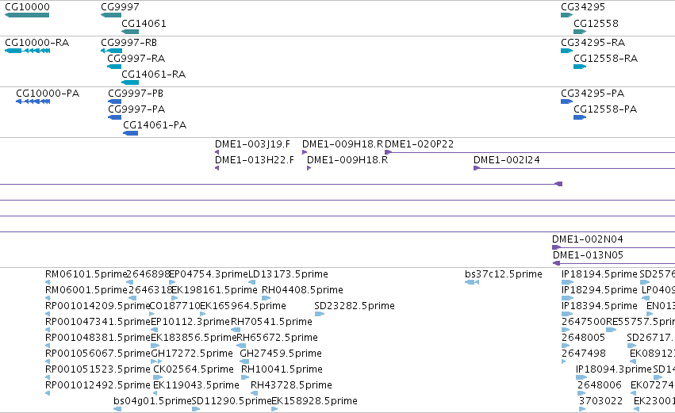Select the RH10041.5prime EST label
This screenshot has width=675, height=413.
coord(282,369)
